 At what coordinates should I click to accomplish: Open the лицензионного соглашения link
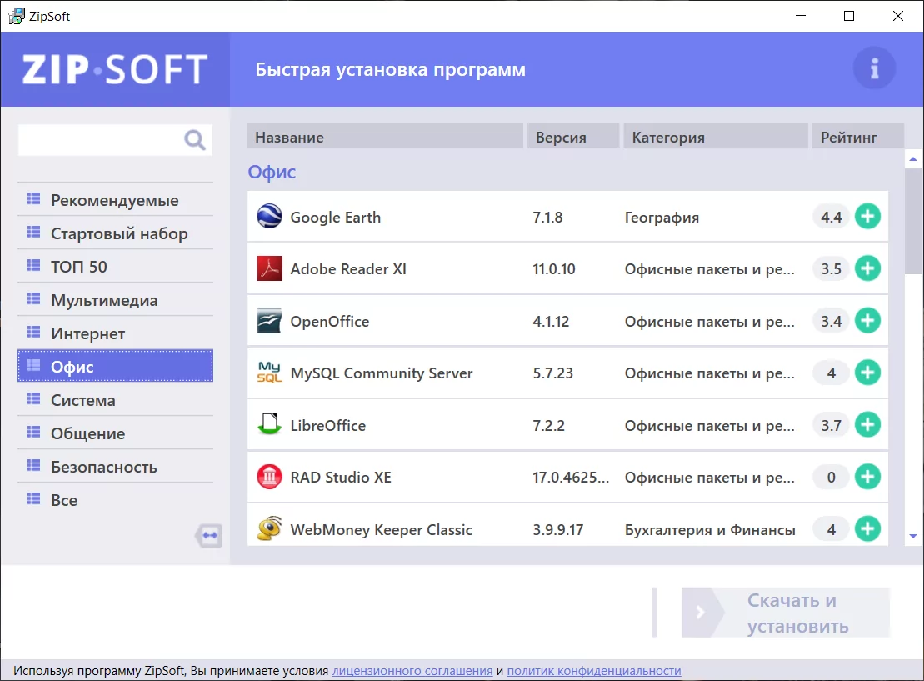pyautogui.click(x=412, y=671)
